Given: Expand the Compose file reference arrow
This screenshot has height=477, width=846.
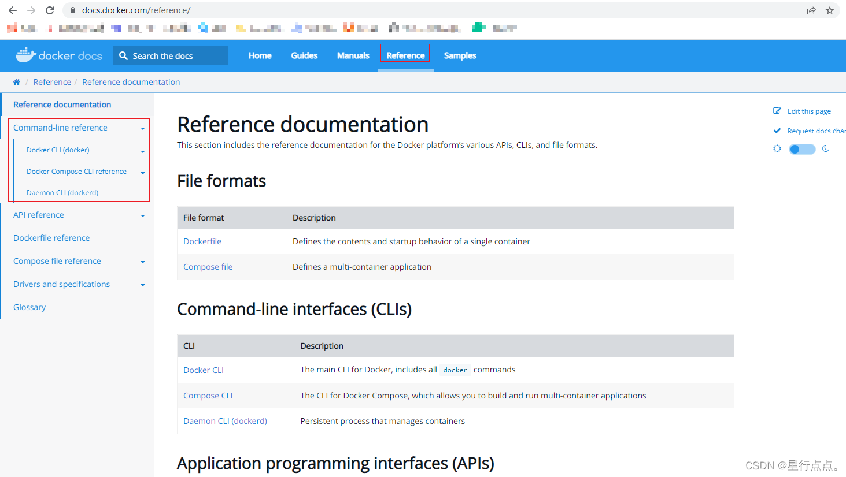Looking at the screenshot, I should (143, 262).
